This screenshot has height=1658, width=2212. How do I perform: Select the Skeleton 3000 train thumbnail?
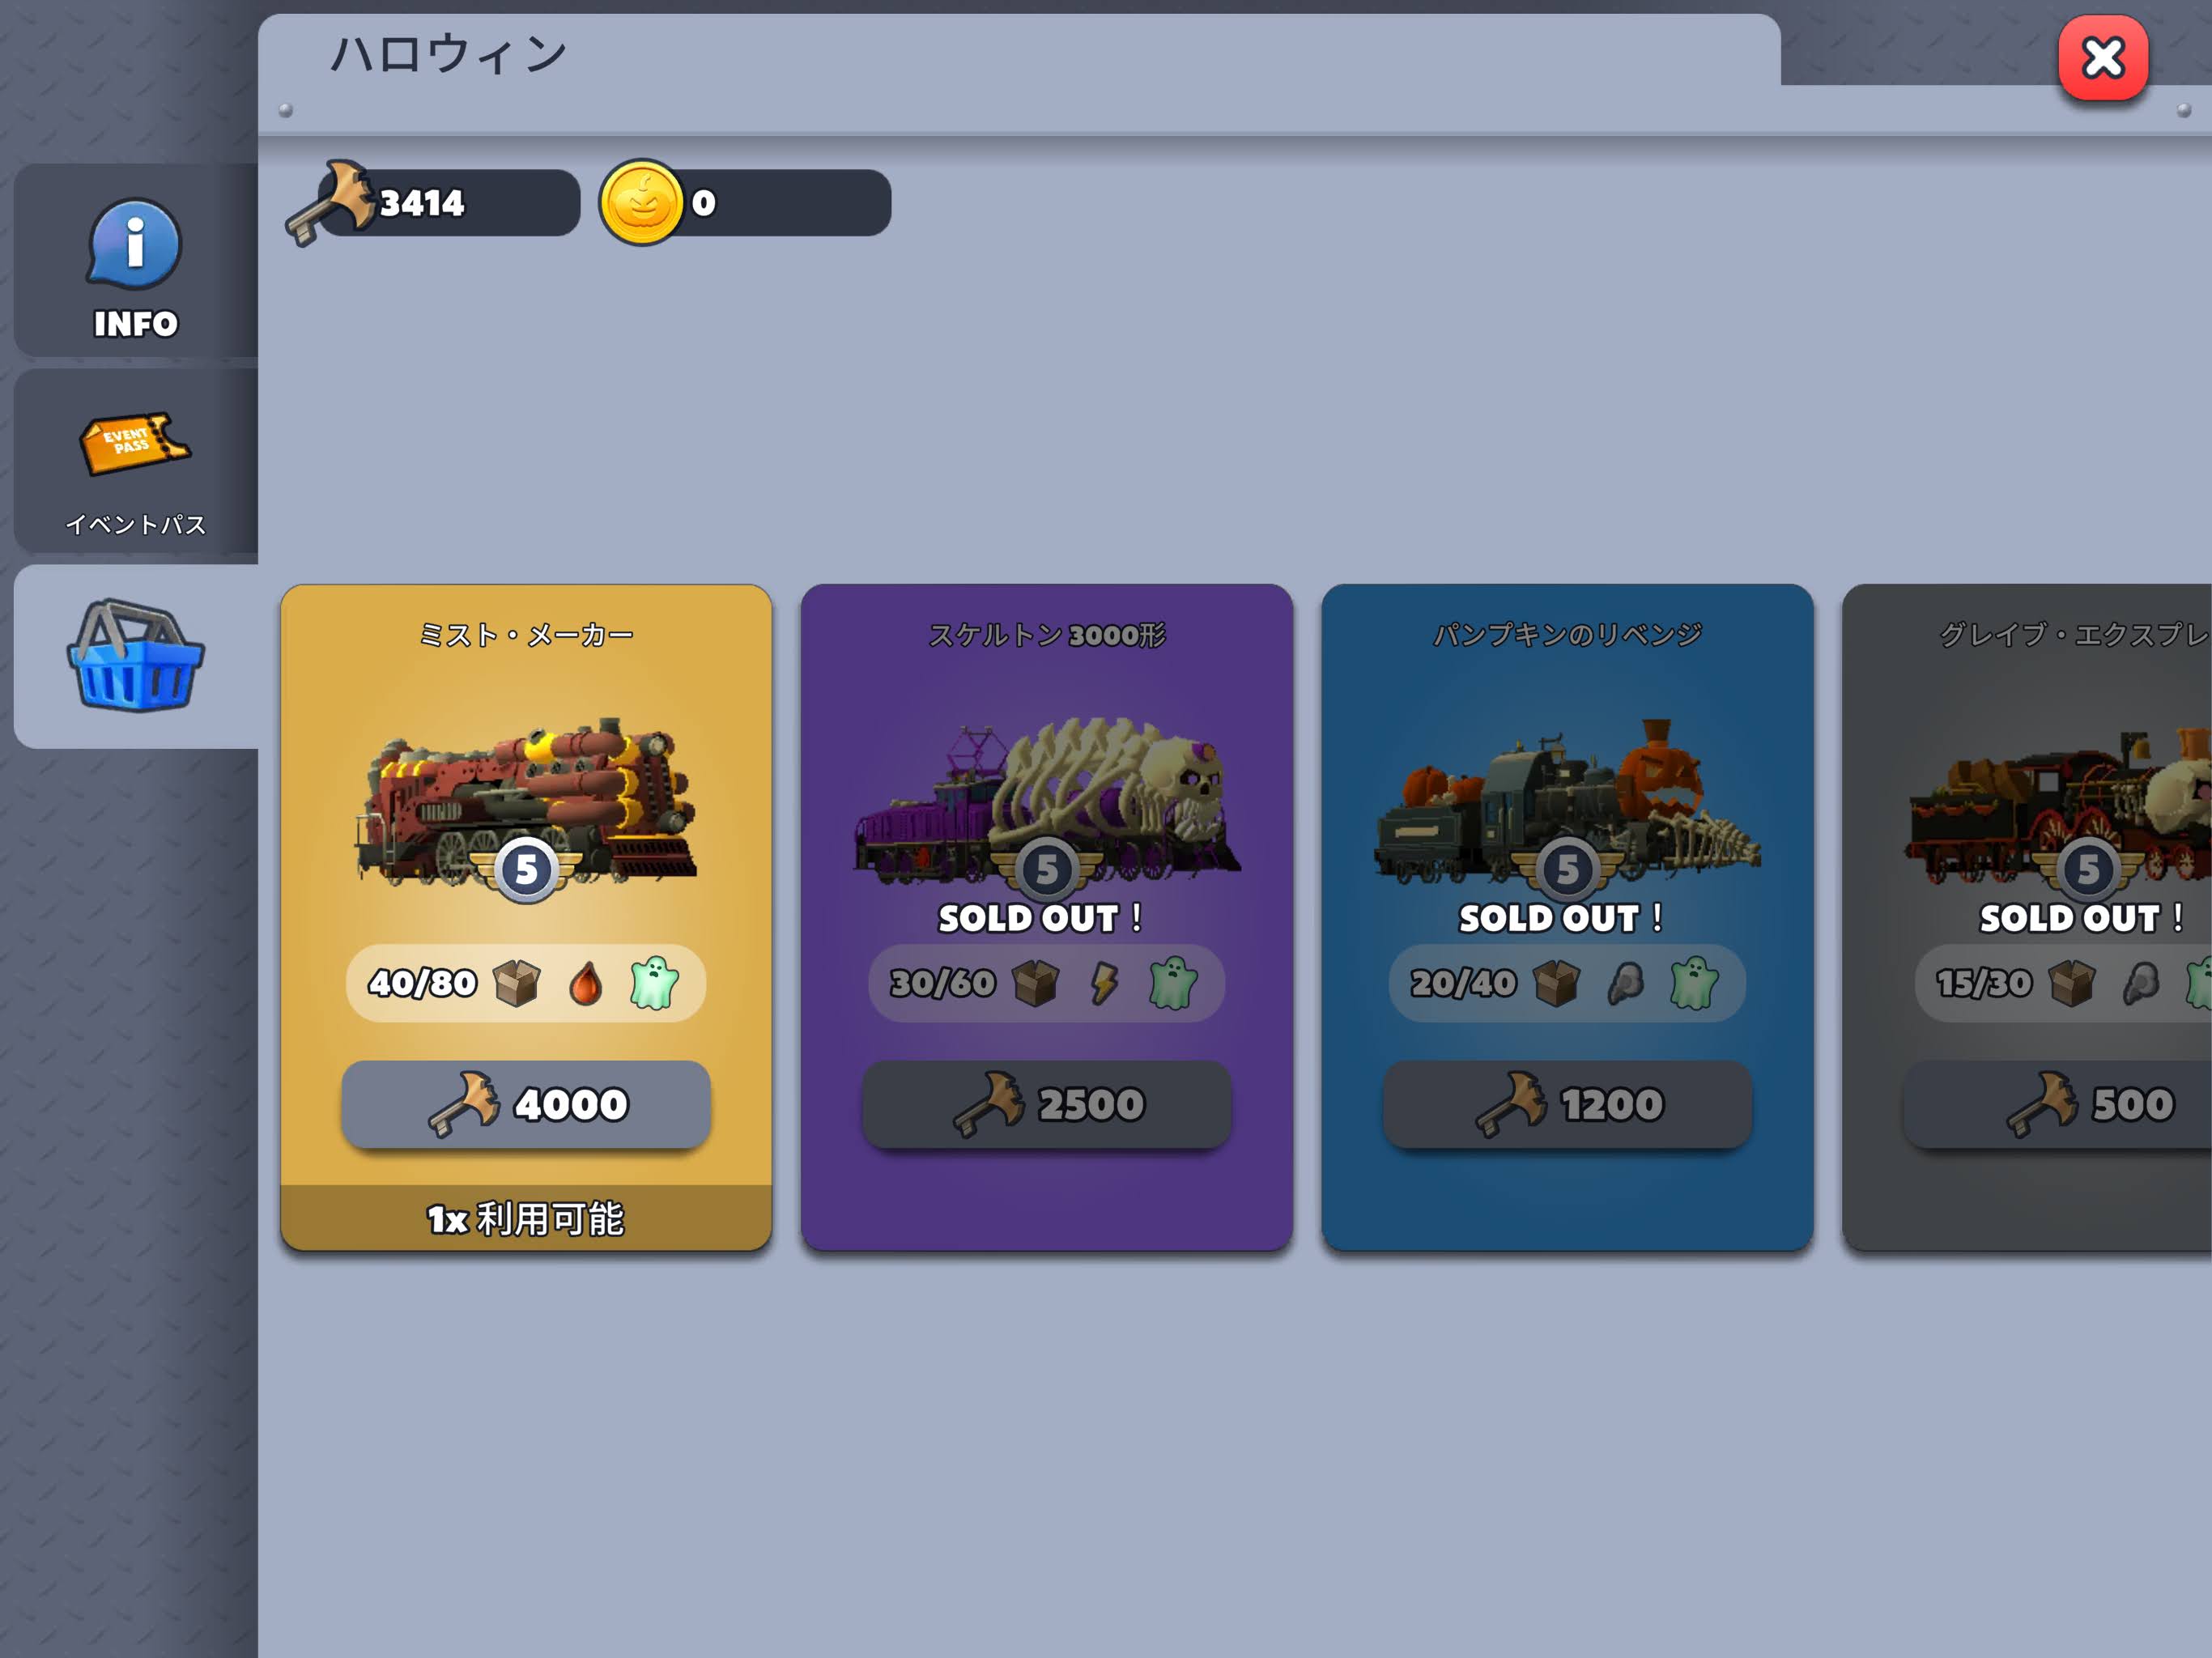(x=1047, y=798)
